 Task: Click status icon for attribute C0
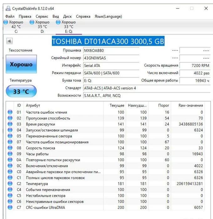click(x=10, y=172)
